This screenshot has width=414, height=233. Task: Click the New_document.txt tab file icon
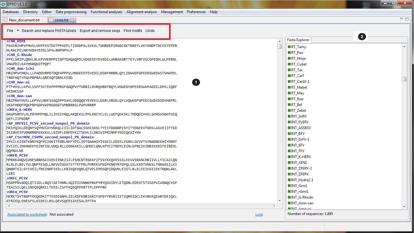coord(5,20)
